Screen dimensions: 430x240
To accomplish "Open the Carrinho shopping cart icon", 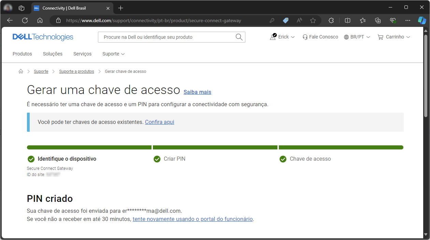I will pos(380,37).
